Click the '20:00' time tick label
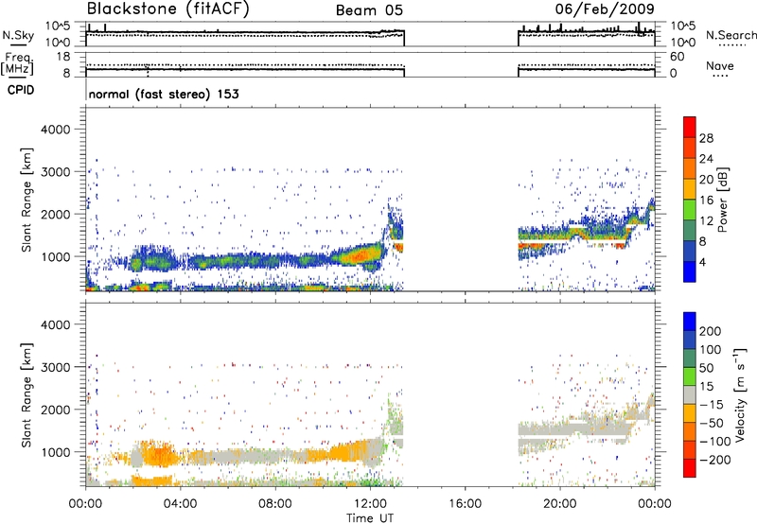This screenshot has width=757, height=524. [559, 504]
